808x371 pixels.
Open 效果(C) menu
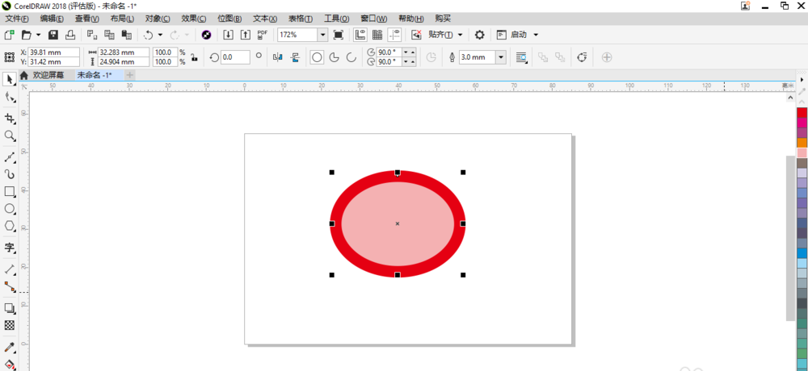click(194, 19)
